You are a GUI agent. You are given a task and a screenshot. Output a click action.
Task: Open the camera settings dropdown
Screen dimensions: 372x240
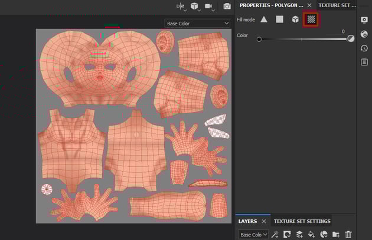pyautogui.click(x=209, y=6)
